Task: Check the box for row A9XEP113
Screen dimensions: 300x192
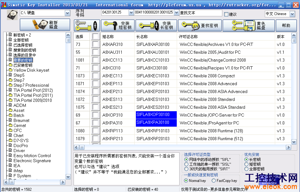Action: 95,84
